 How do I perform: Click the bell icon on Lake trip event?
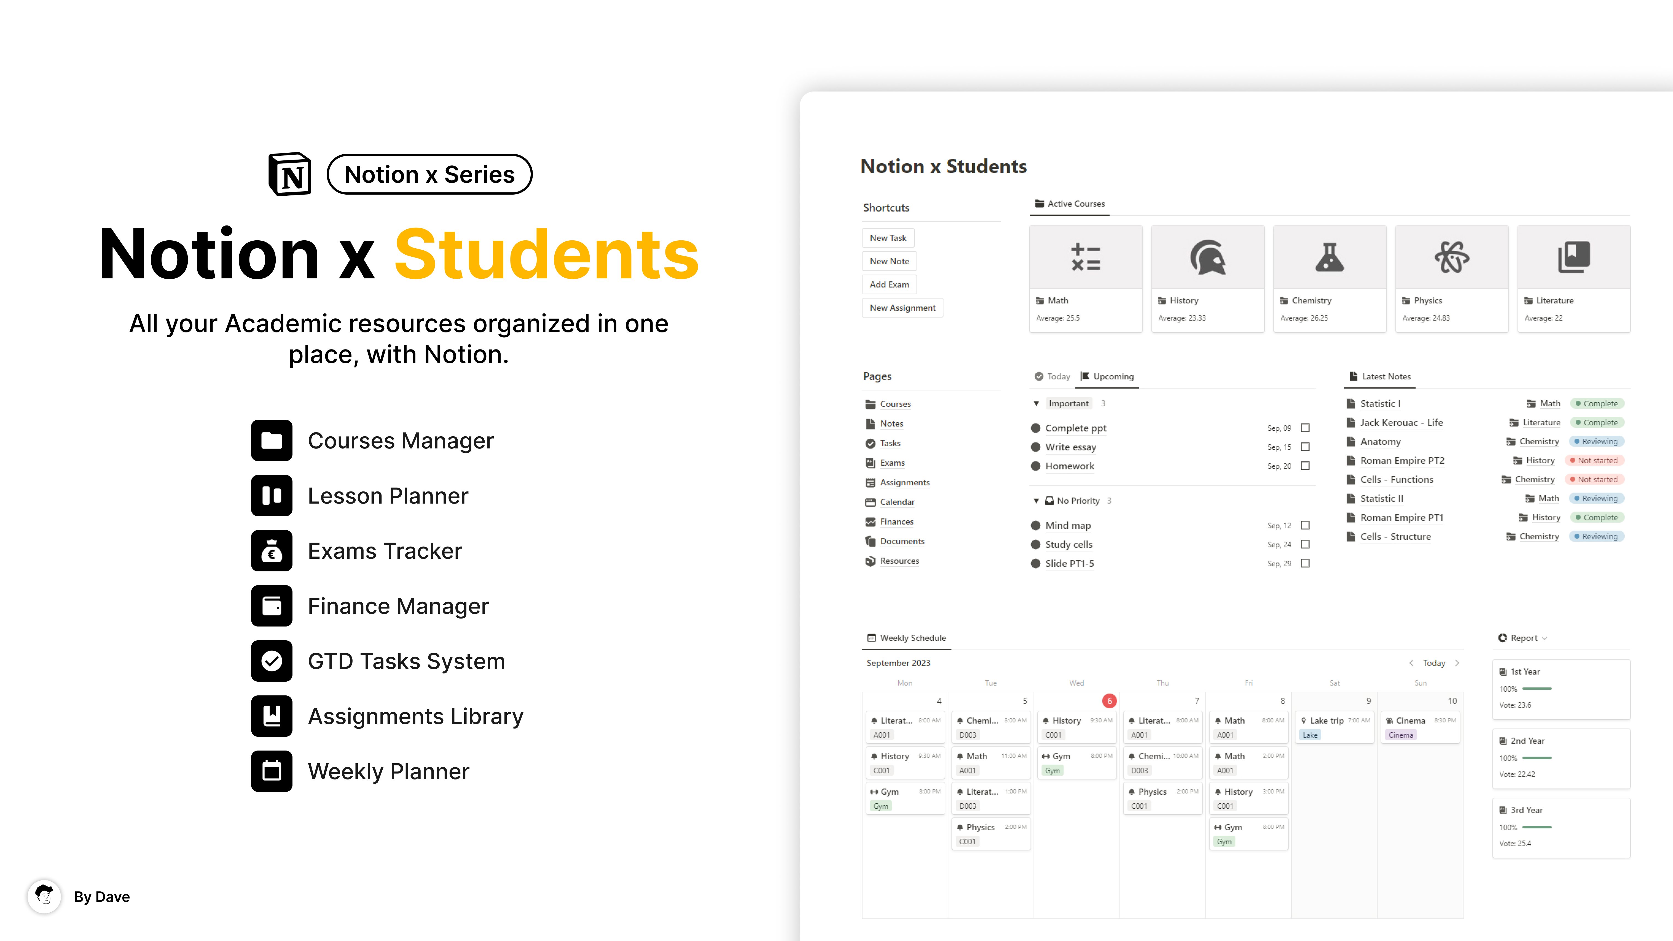click(x=1303, y=720)
